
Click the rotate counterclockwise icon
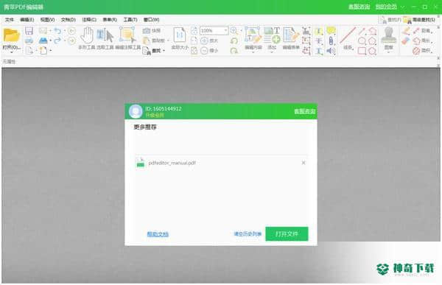click(x=234, y=41)
